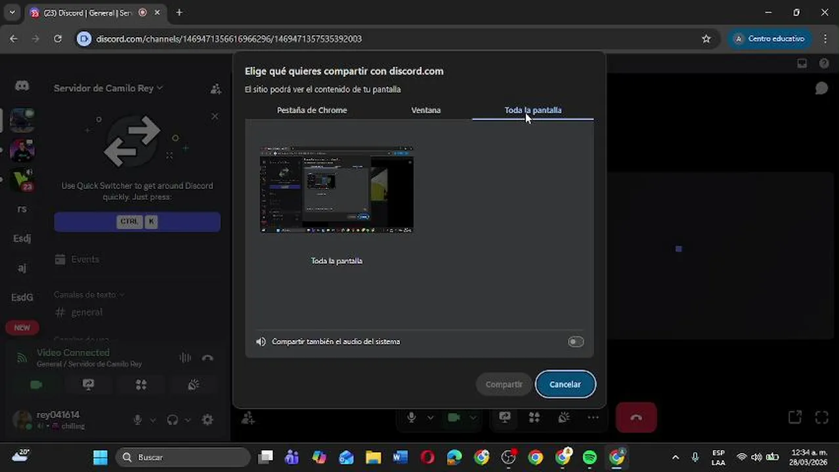Click the CTRL K shortcut button
This screenshot has height=472, width=839.
137,222
